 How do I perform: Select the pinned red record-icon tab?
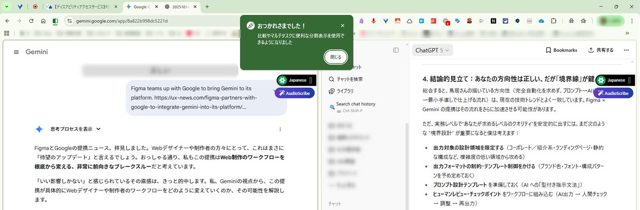click(35, 7)
